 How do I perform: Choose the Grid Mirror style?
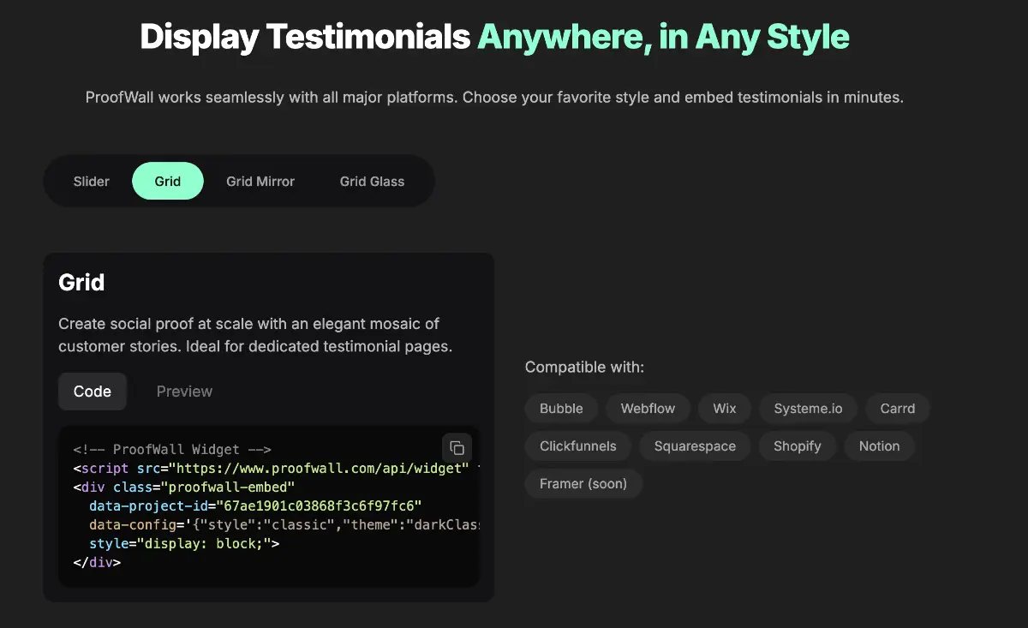[260, 182]
